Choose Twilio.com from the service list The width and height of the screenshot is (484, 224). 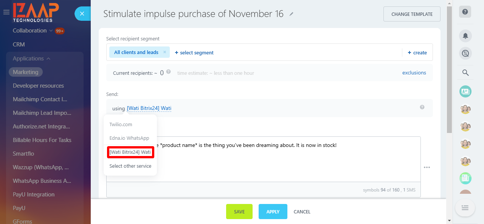121,124
